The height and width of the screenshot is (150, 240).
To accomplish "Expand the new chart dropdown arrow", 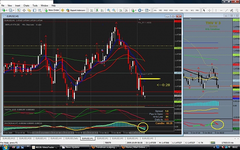I will tap(7, 10).
